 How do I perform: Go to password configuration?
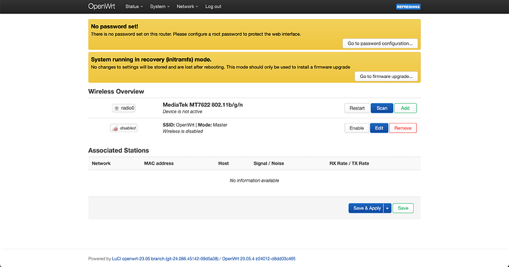380,43
